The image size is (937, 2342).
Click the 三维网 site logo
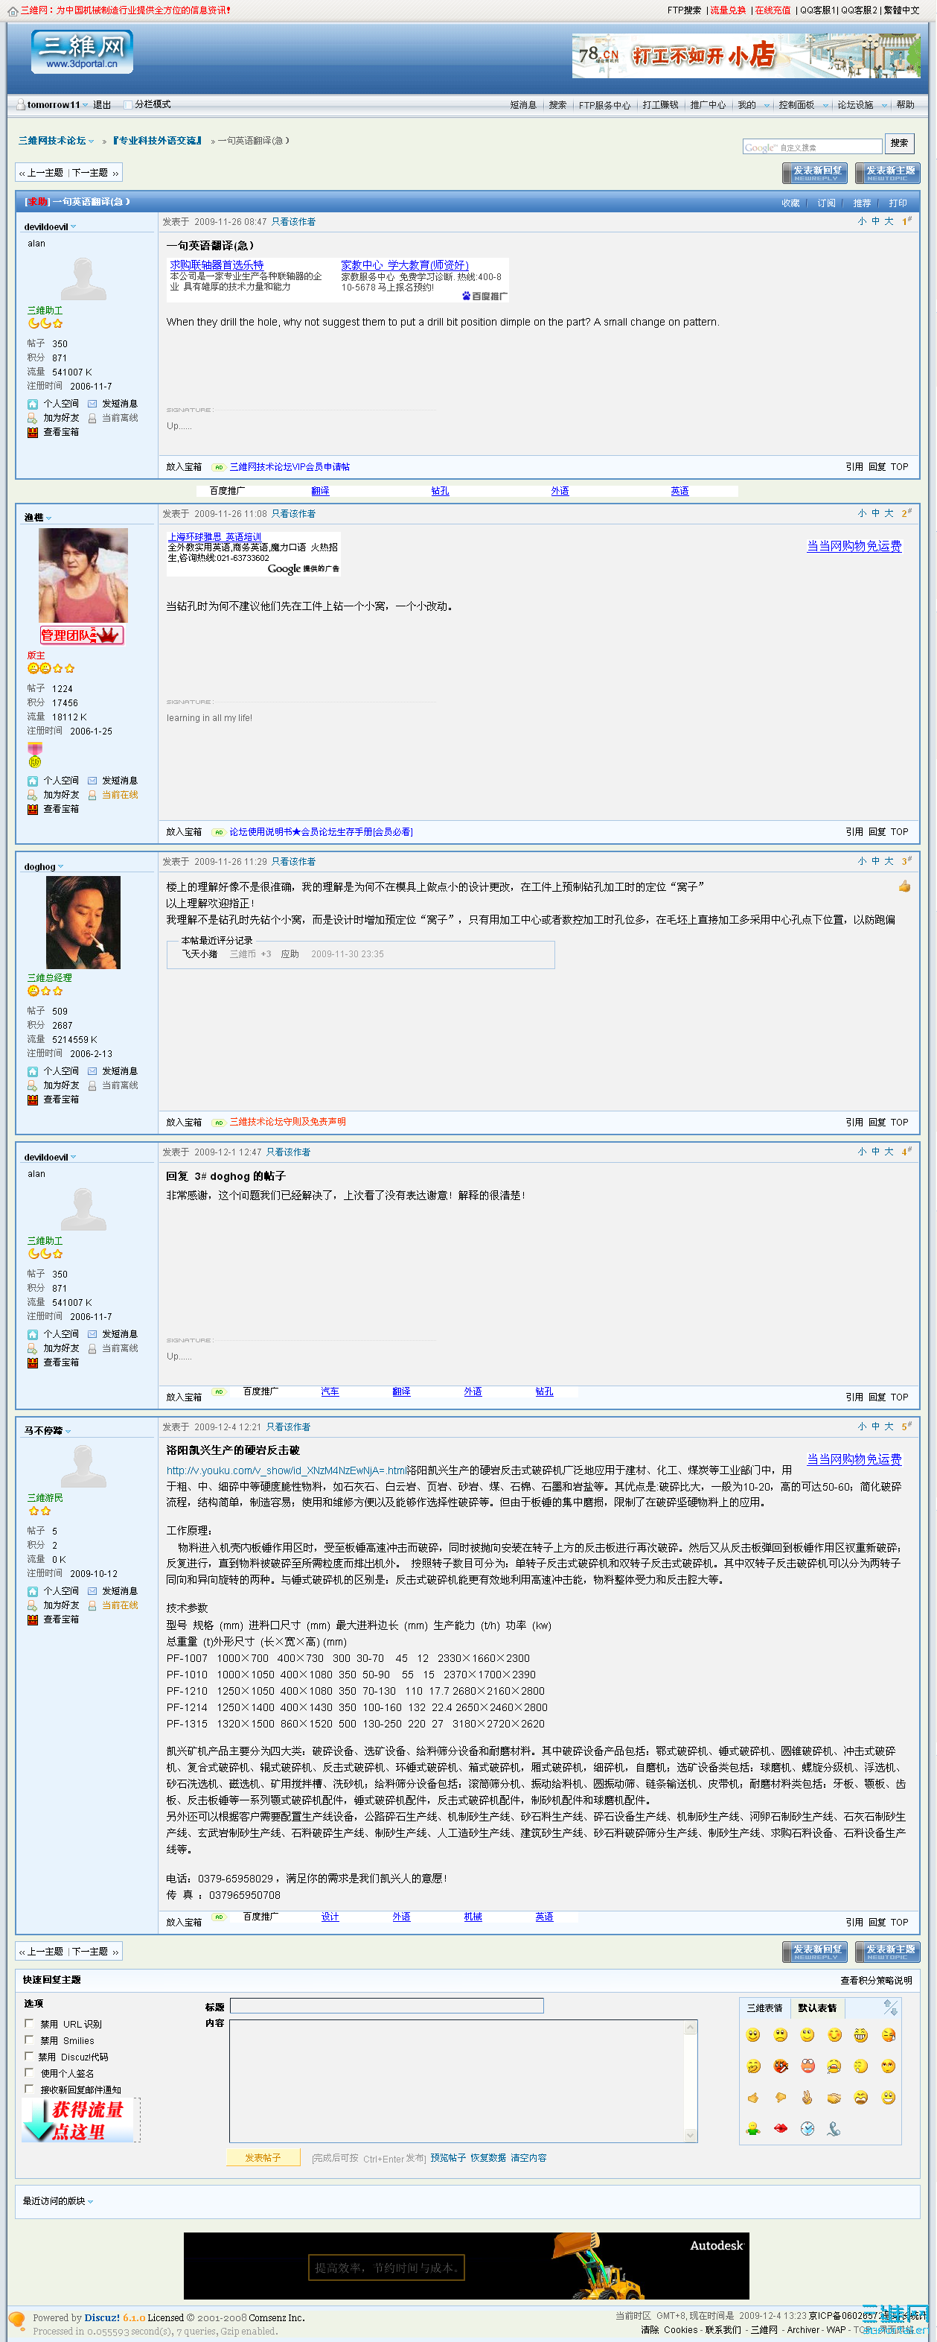point(82,52)
